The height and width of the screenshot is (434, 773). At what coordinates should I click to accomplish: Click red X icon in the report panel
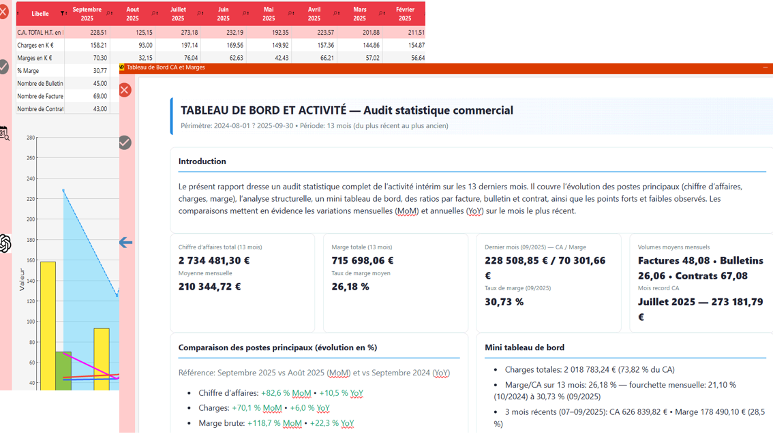click(x=125, y=90)
